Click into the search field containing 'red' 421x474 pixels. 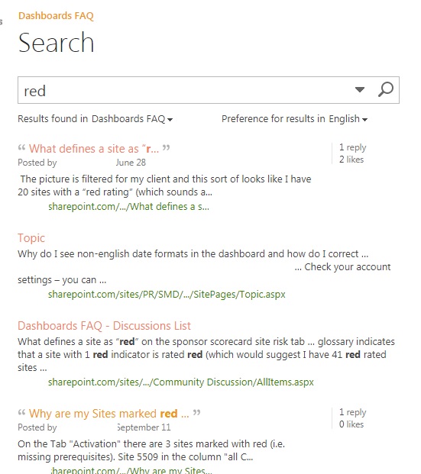click(185, 90)
